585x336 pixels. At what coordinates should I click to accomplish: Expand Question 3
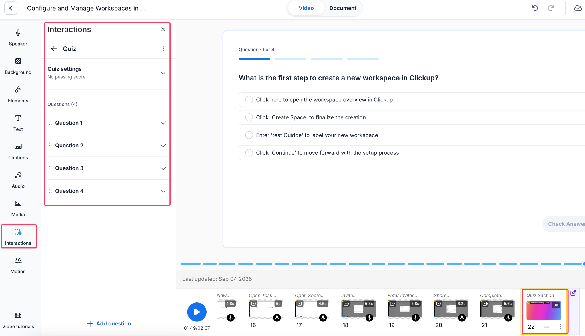tap(163, 168)
